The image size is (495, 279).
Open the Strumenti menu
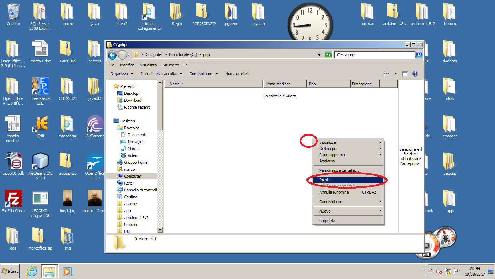[171, 65]
